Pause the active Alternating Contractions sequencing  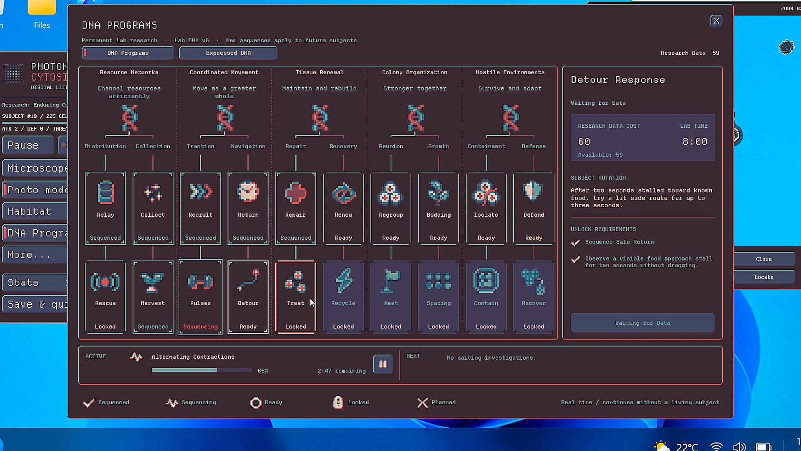pos(383,364)
